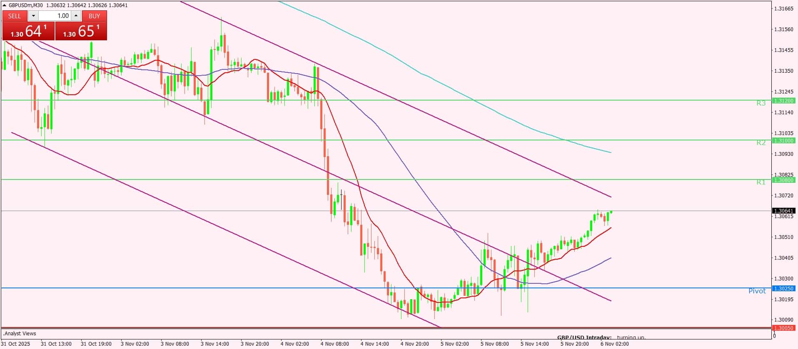The image size is (798, 349).
Task: Click the 4 Nov 08:00 time label
Action: 335,344
